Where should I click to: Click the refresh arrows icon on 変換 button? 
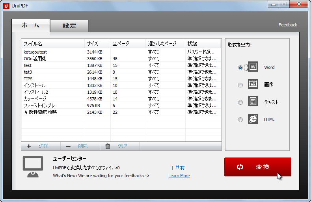point(240,167)
